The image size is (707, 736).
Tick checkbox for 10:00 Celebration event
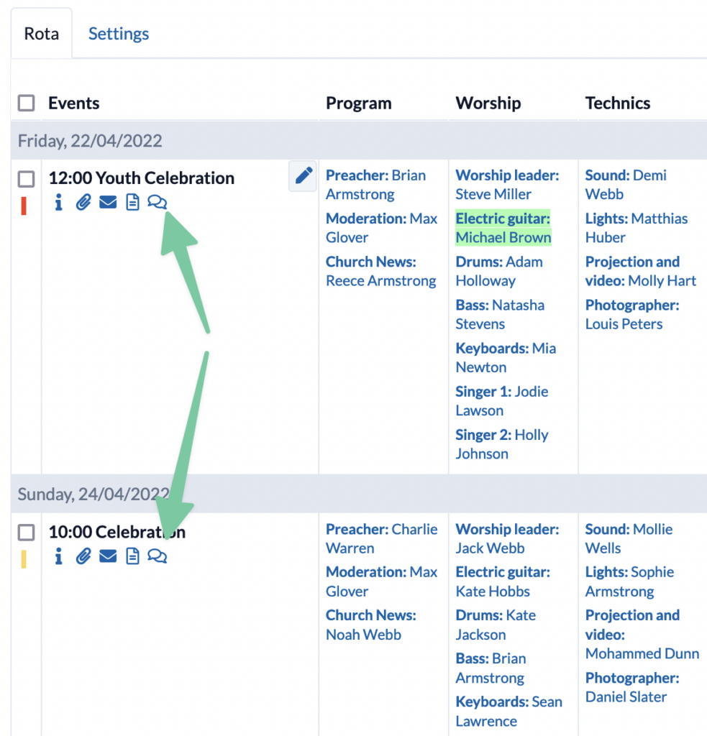tap(27, 533)
